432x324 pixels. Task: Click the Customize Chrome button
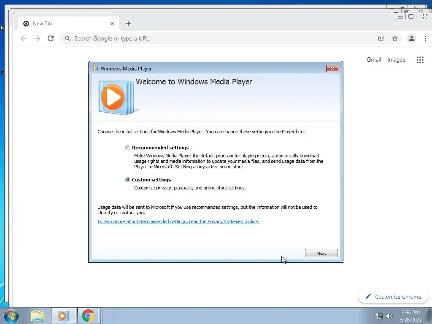pyautogui.click(x=393, y=297)
